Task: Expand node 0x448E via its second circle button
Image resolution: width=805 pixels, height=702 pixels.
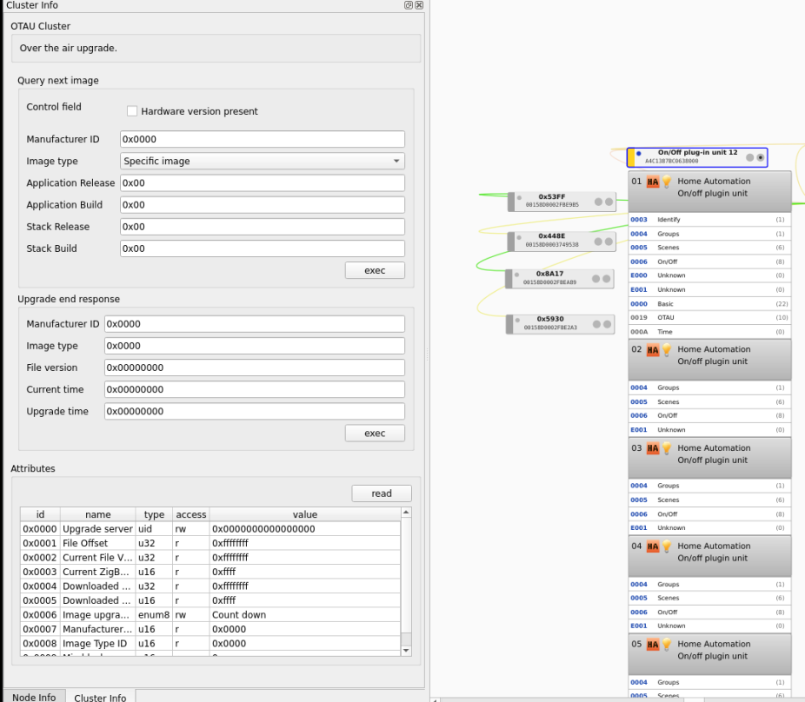Action: 609,242
